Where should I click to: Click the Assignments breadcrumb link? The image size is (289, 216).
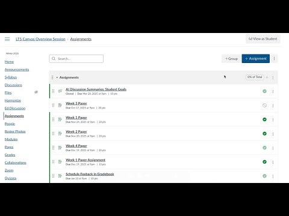click(81, 39)
